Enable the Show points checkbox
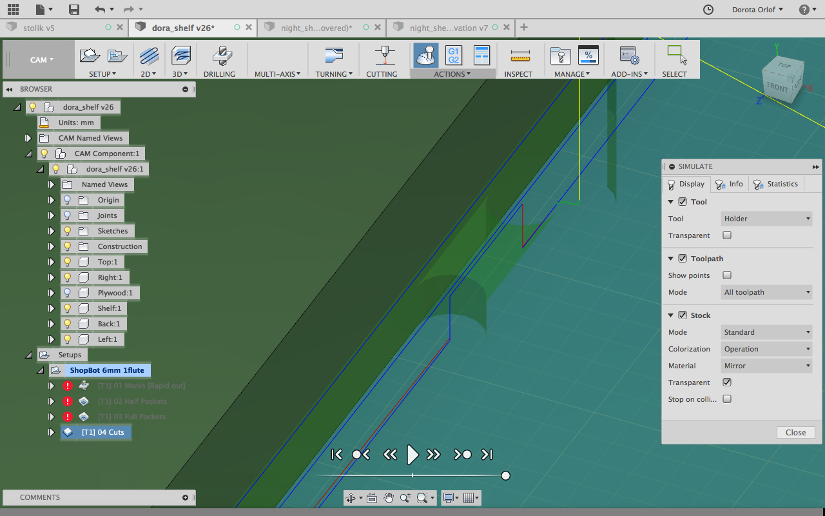This screenshot has height=516, width=825. point(727,275)
